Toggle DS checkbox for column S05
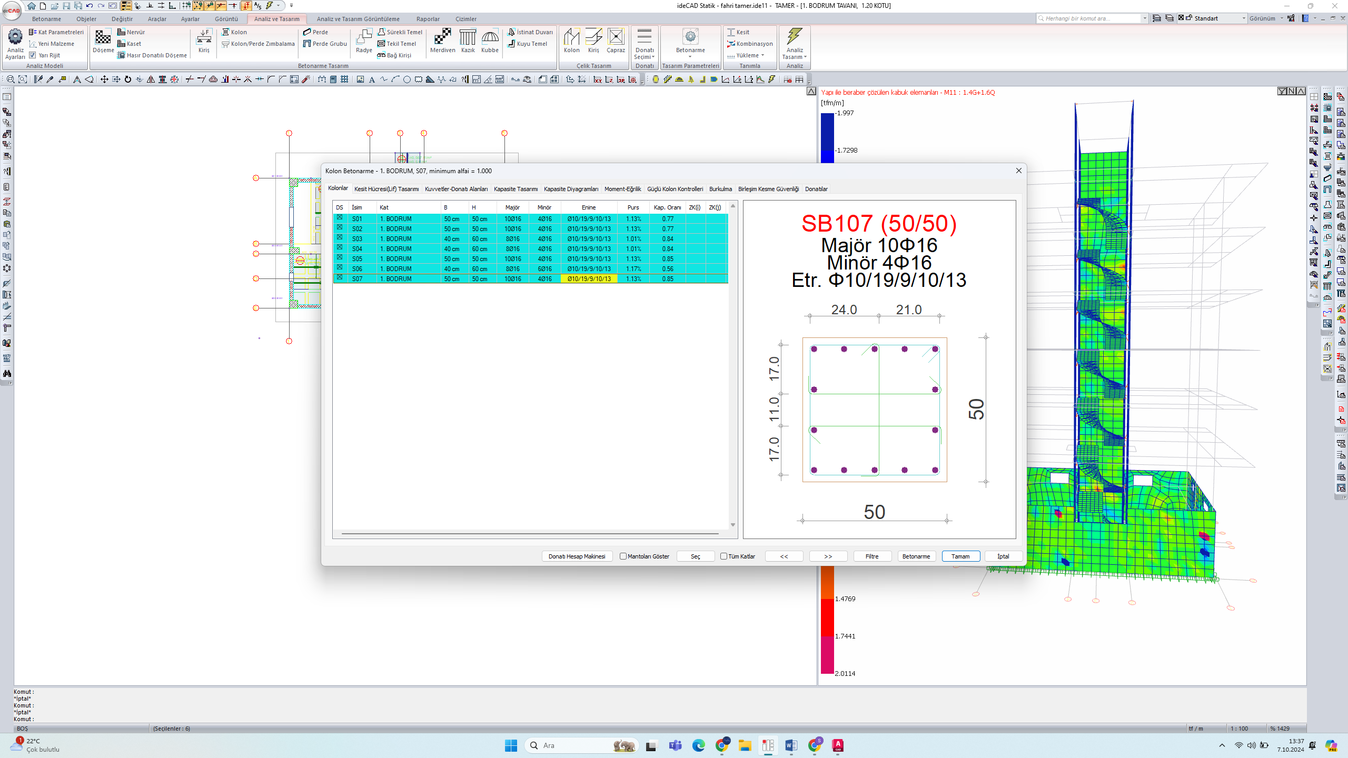This screenshot has height=758, width=1348. coord(340,257)
